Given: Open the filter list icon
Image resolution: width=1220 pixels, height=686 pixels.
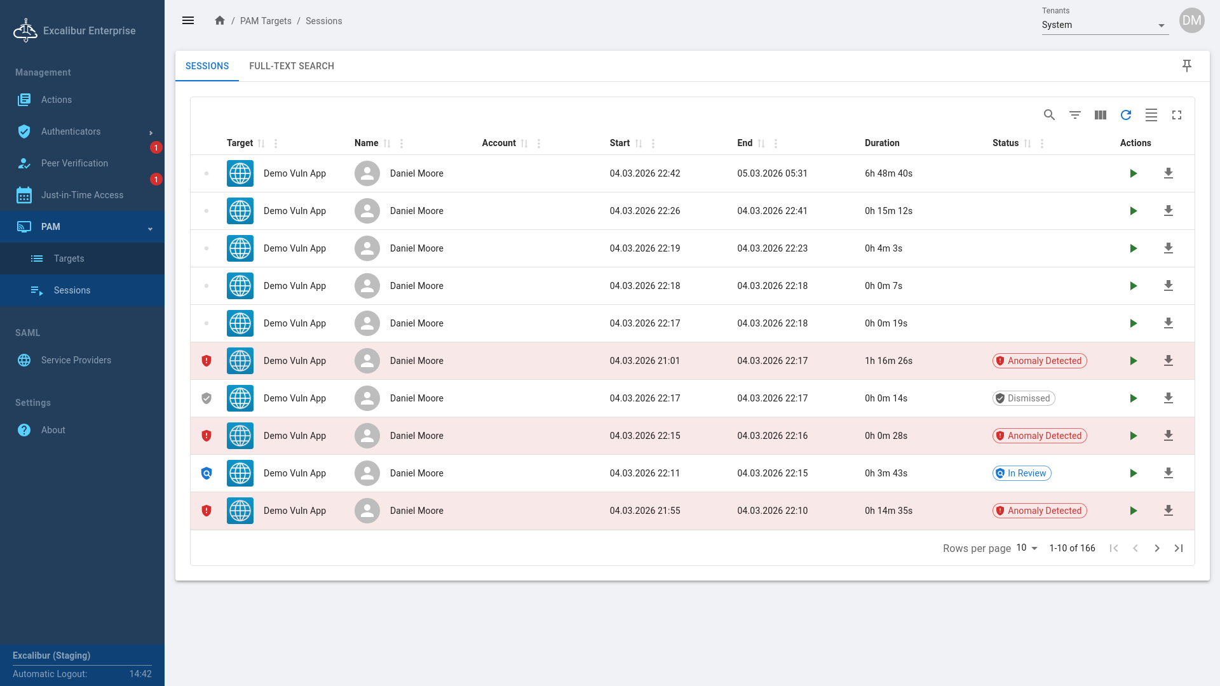Looking at the screenshot, I should [x=1074, y=115].
